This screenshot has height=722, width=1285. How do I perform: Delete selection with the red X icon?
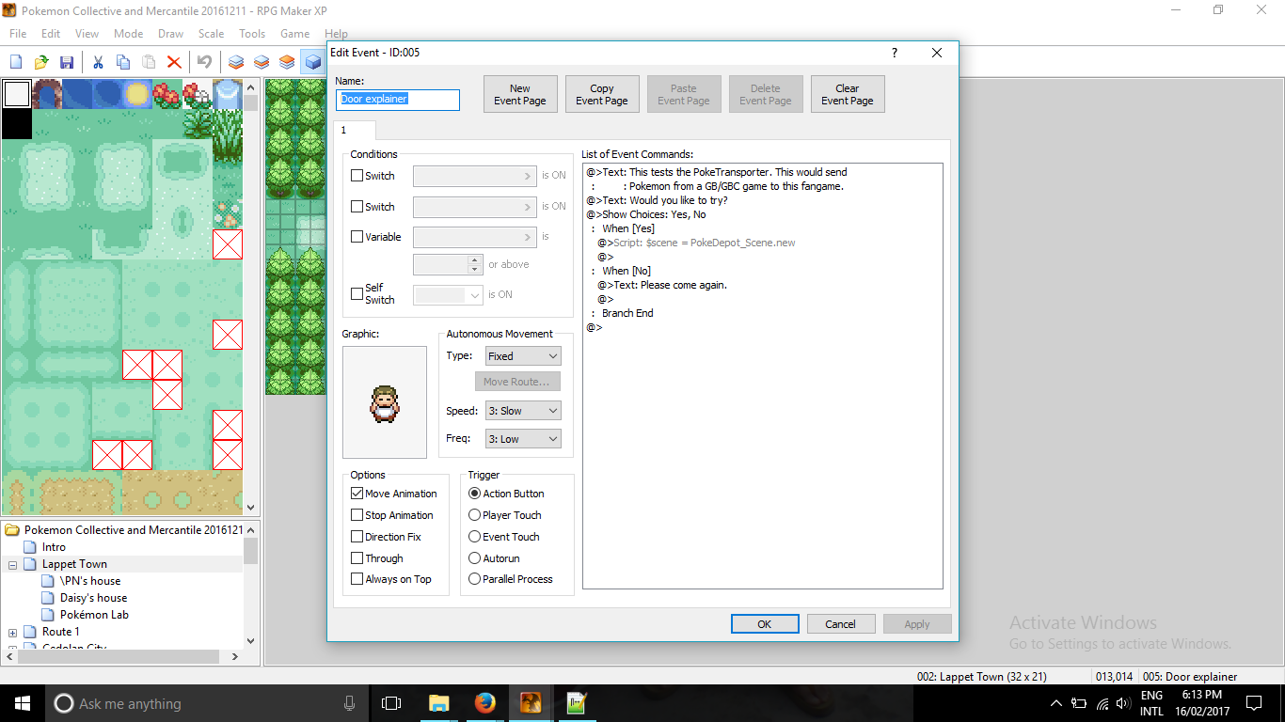click(x=174, y=62)
